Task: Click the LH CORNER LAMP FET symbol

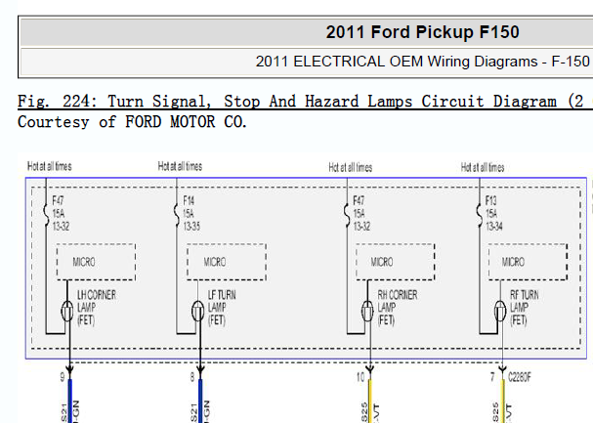Action: coord(67,311)
